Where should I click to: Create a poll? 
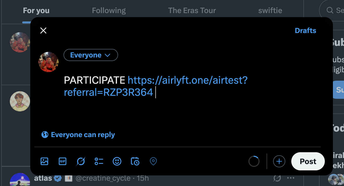99,161
